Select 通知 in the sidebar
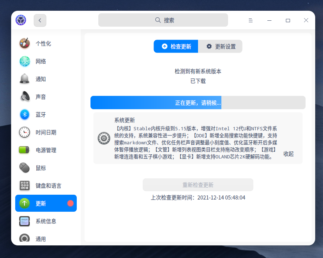 tap(46, 79)
